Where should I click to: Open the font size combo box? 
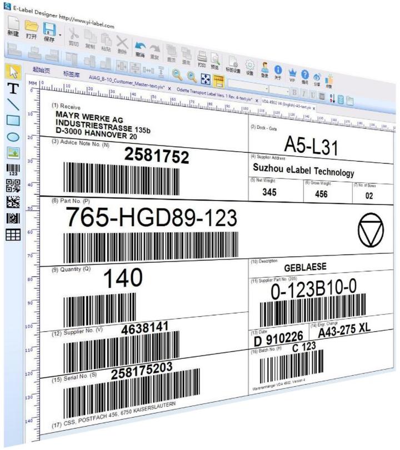click(279, 91)
